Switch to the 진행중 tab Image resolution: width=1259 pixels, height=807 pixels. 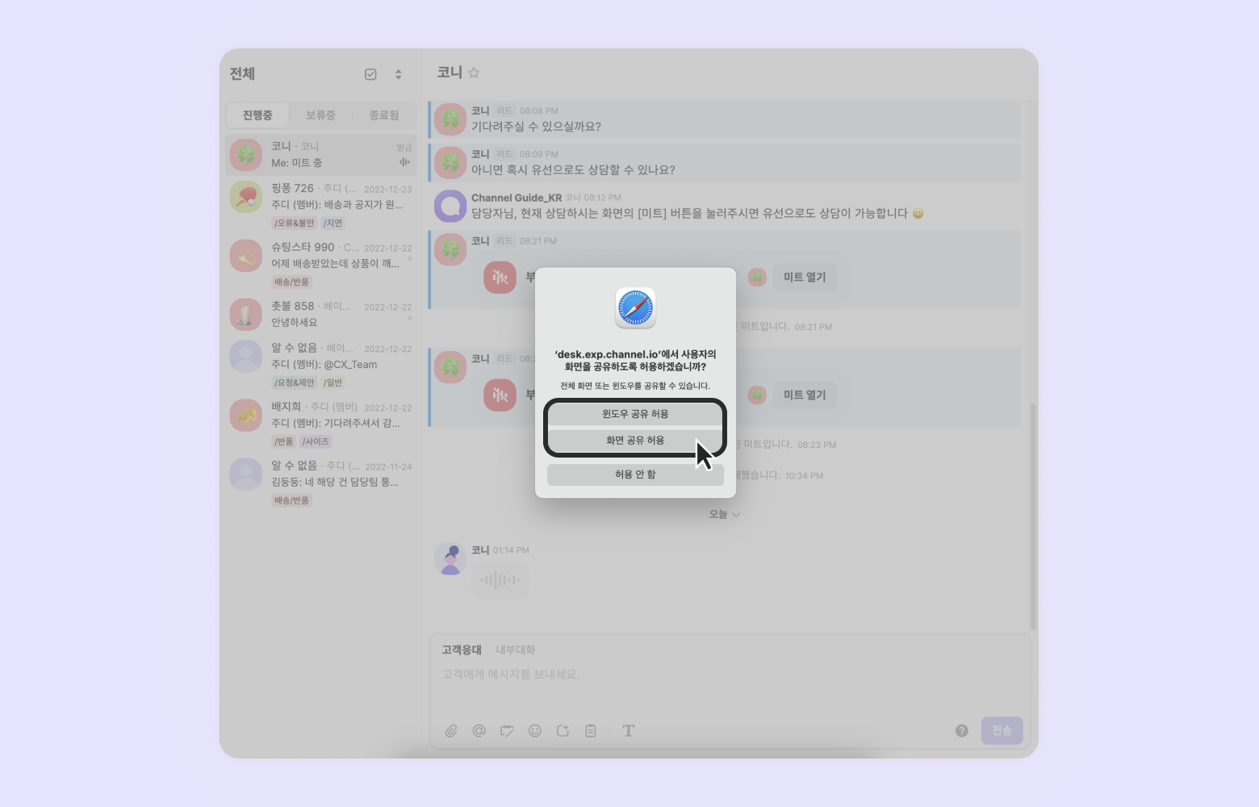(257, 115)
